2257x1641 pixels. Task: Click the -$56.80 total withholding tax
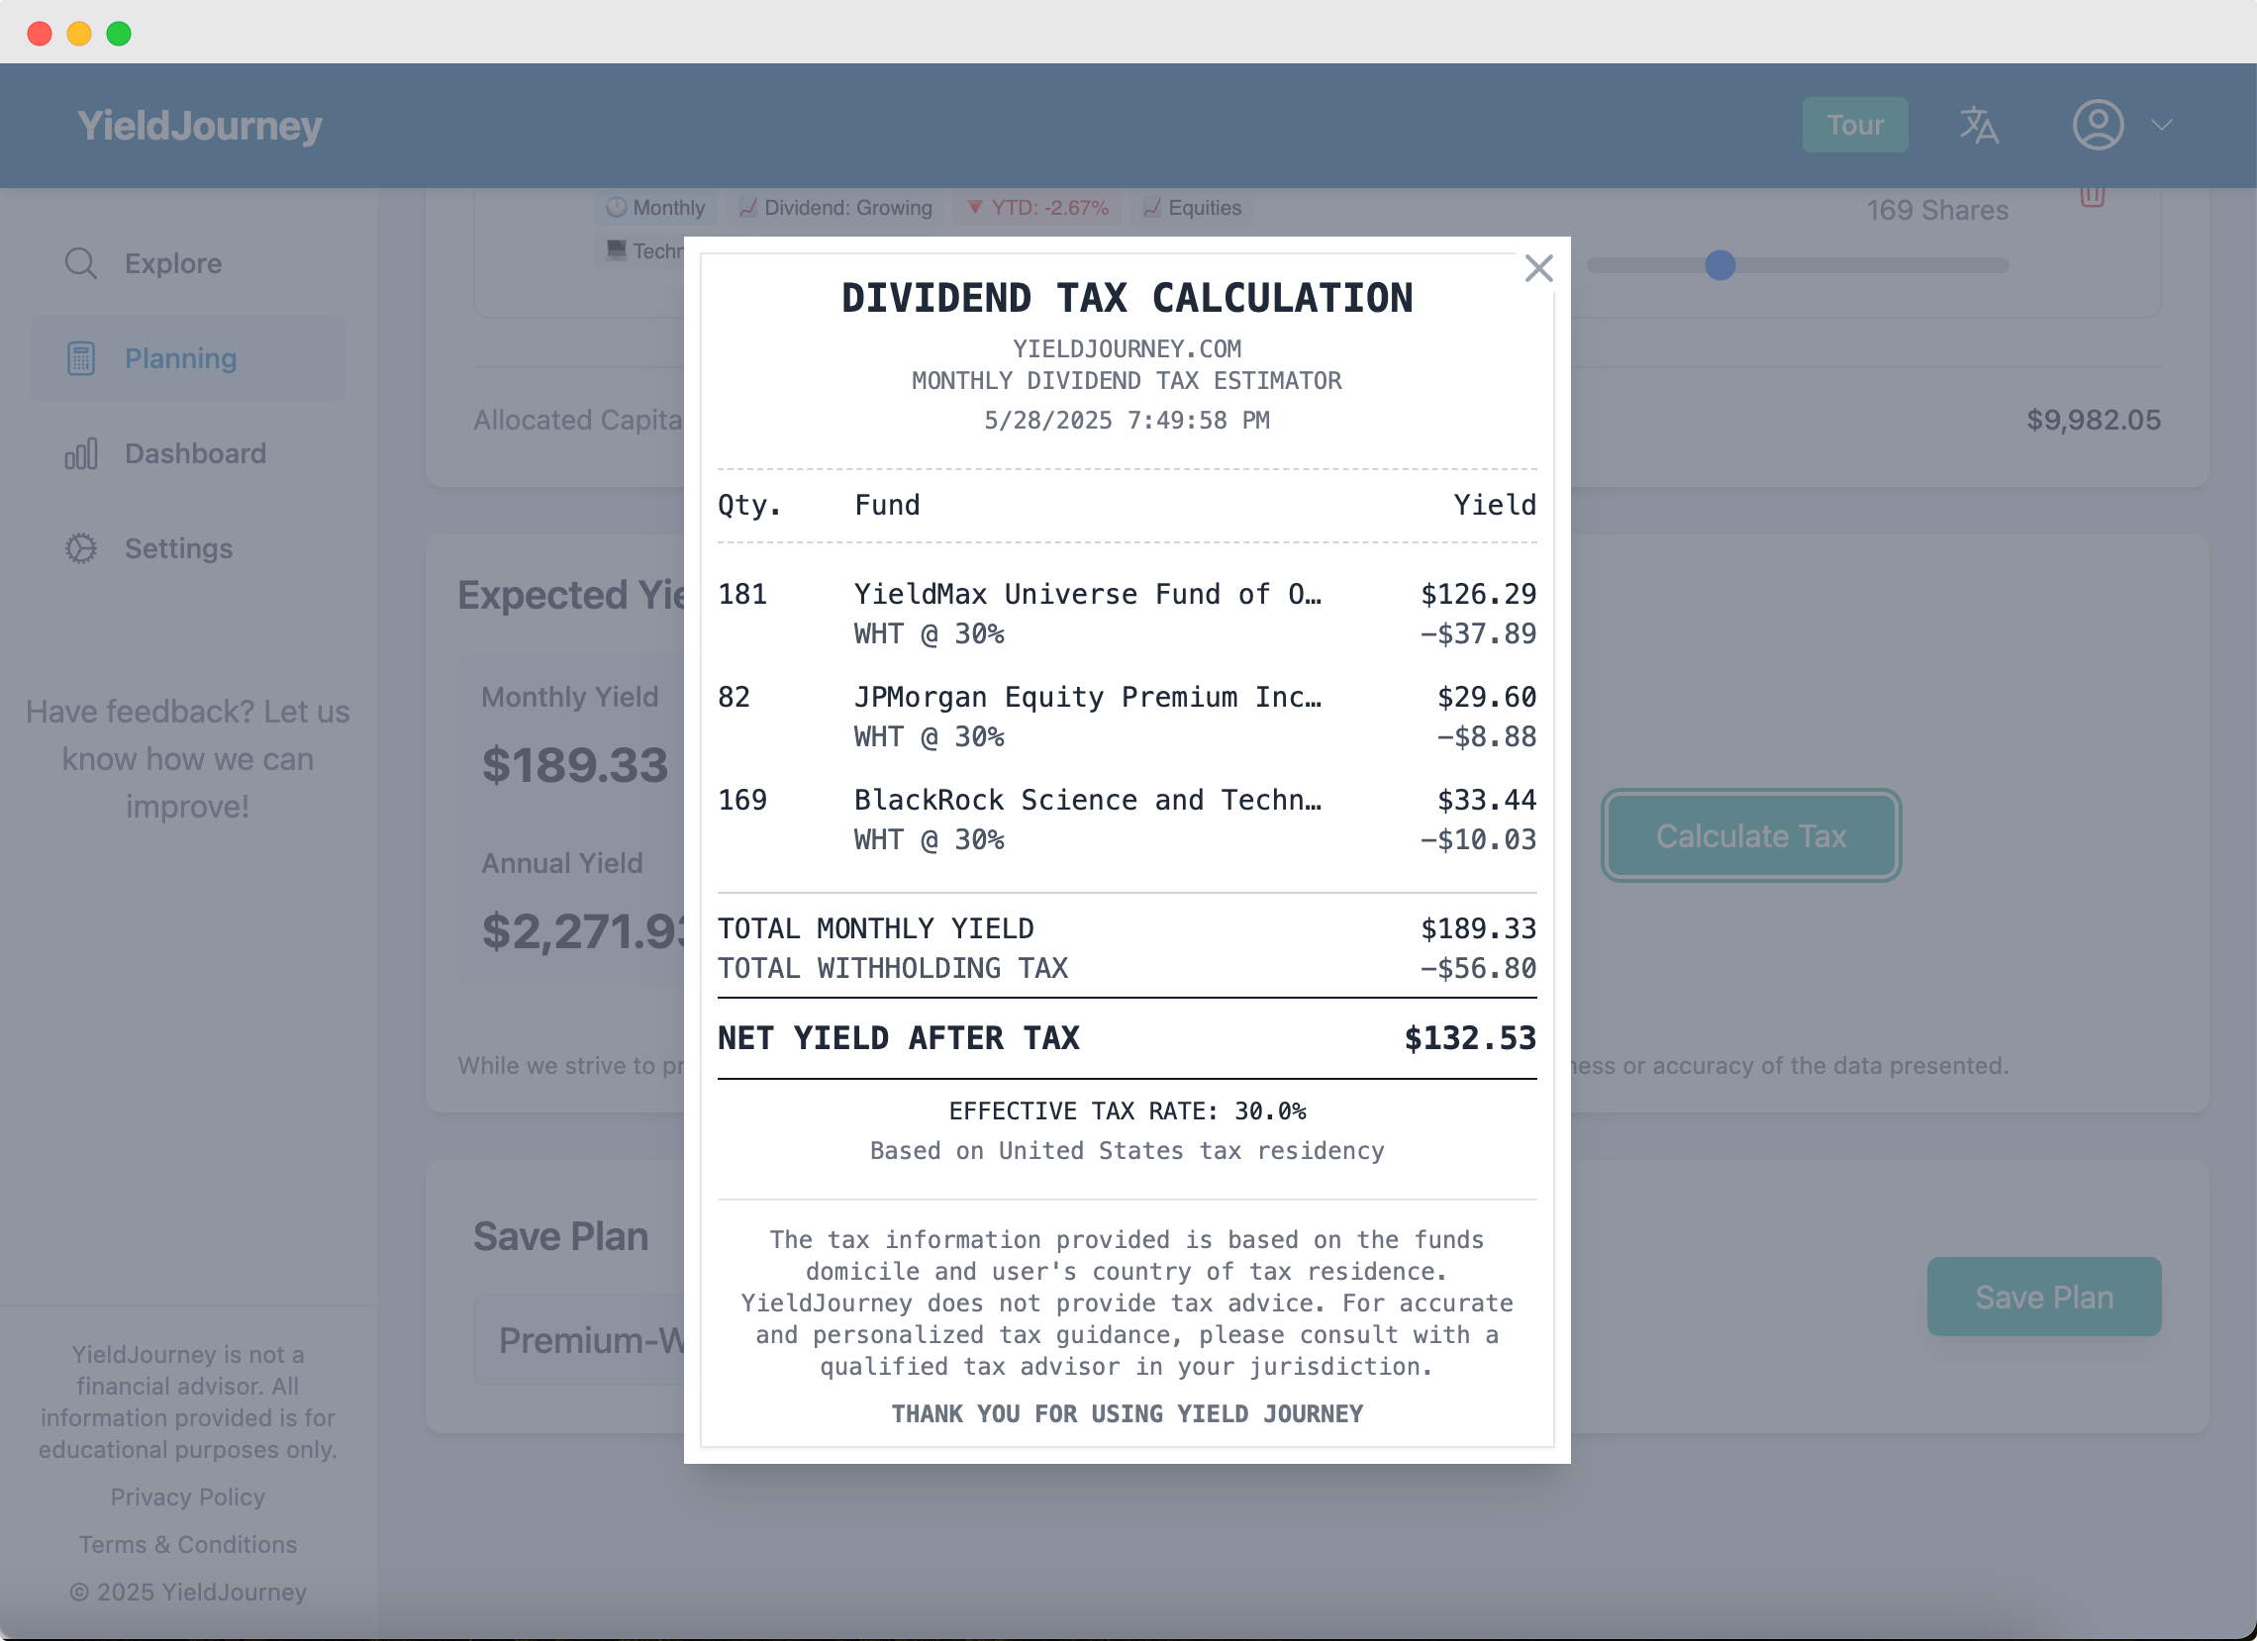(x=1478, y=967)
